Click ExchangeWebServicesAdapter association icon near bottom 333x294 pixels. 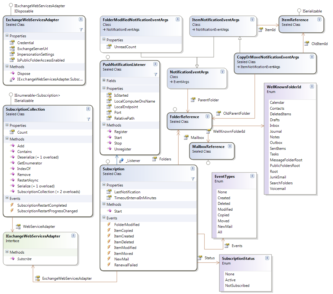[37, 278]
